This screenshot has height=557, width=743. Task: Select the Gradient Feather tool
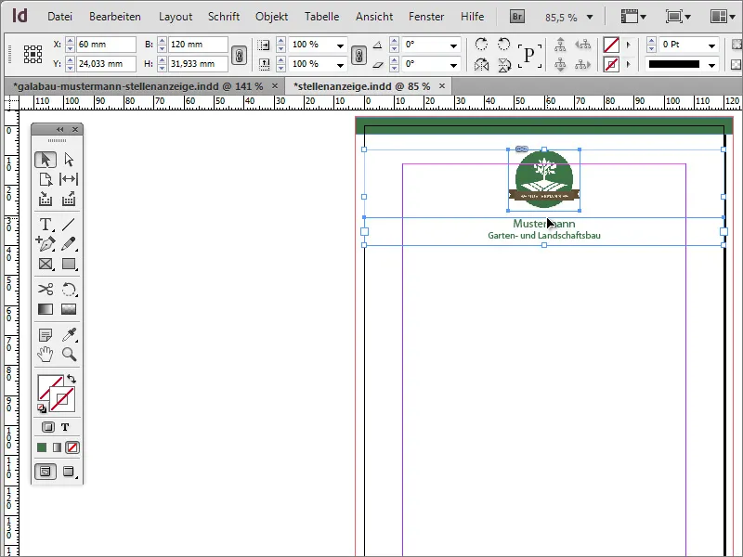[69, 309]
